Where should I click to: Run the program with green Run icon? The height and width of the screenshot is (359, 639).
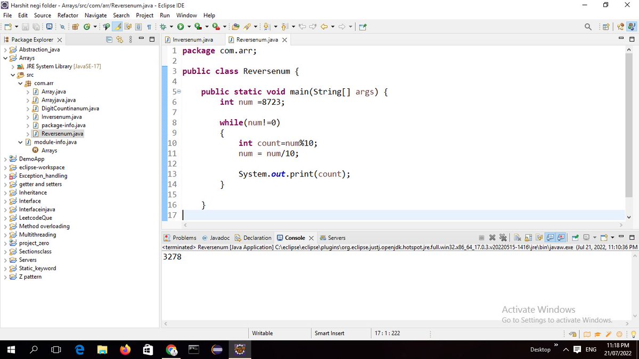coord(180,27)
